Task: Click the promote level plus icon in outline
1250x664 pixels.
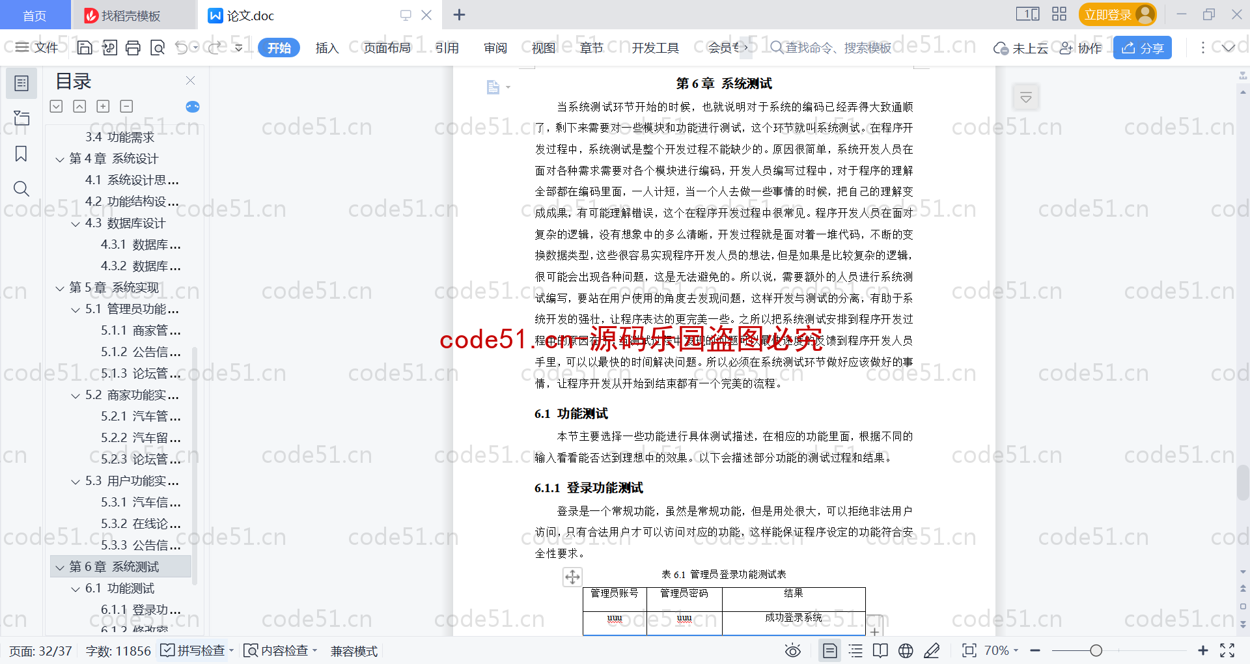Action: tap(103, 106)
